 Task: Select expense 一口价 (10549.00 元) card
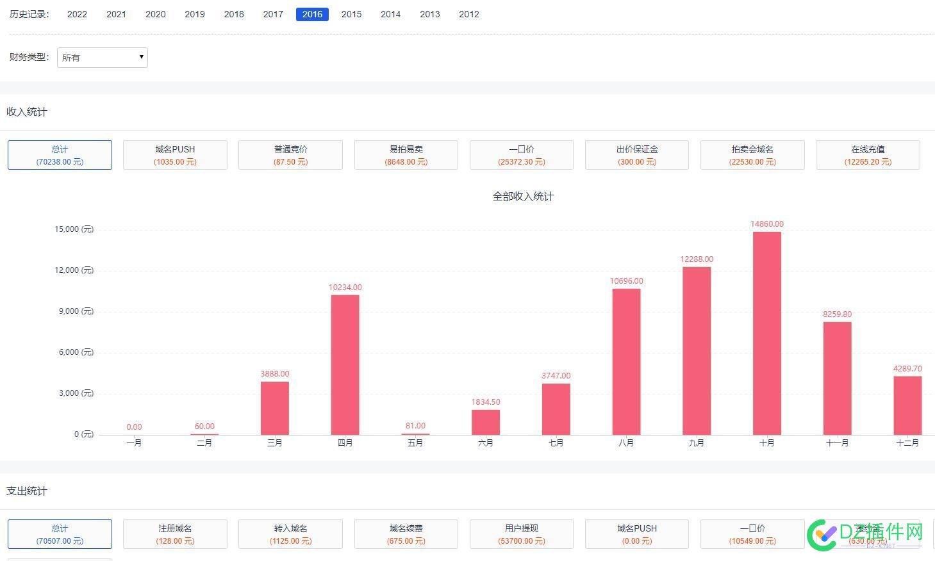coord(752,534)
